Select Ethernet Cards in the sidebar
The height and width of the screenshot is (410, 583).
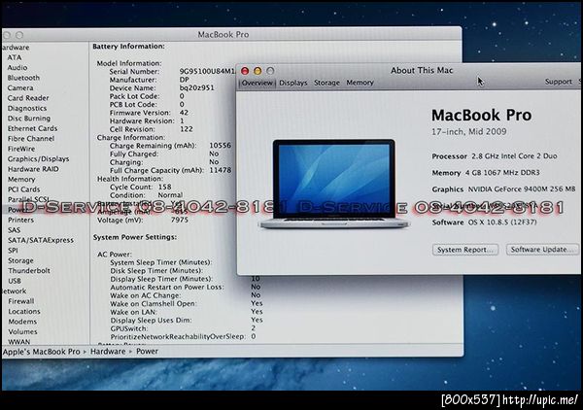tap(32, 128)
